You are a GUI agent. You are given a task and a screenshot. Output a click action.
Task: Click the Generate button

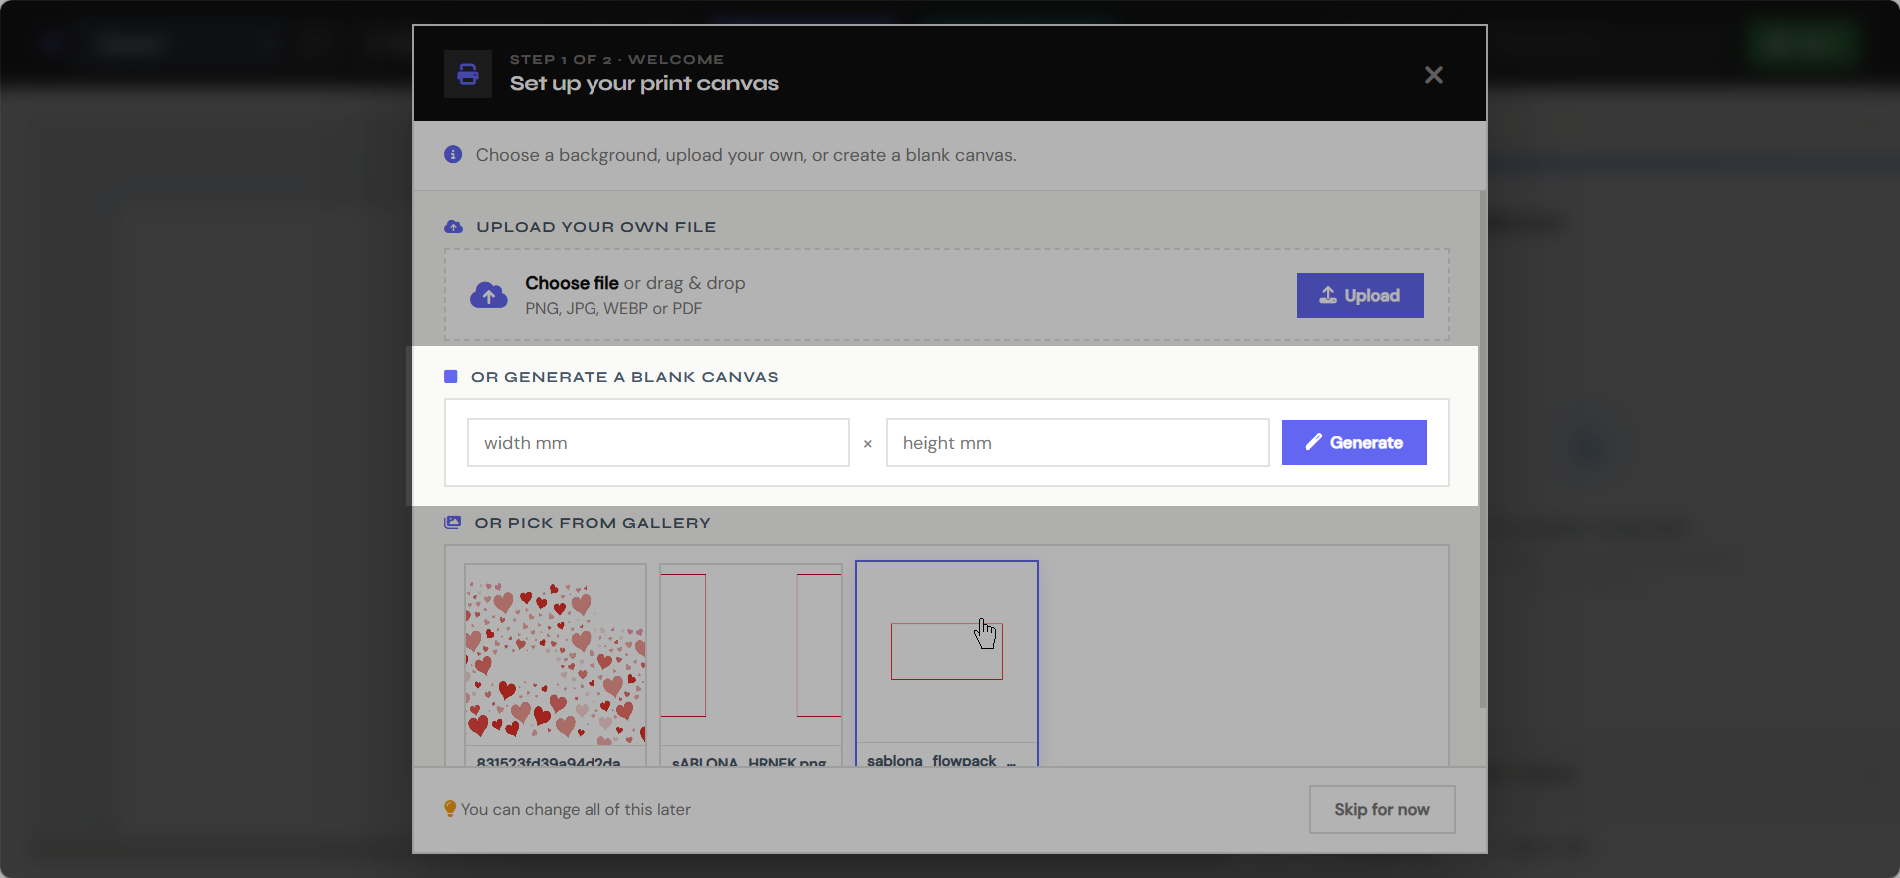pyautogui.click(x=1353, y=443)
